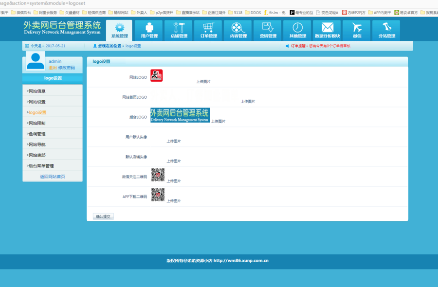
Task: Click the logo设置 panel header
Action: pyautogui.click(x=247, y=61)
